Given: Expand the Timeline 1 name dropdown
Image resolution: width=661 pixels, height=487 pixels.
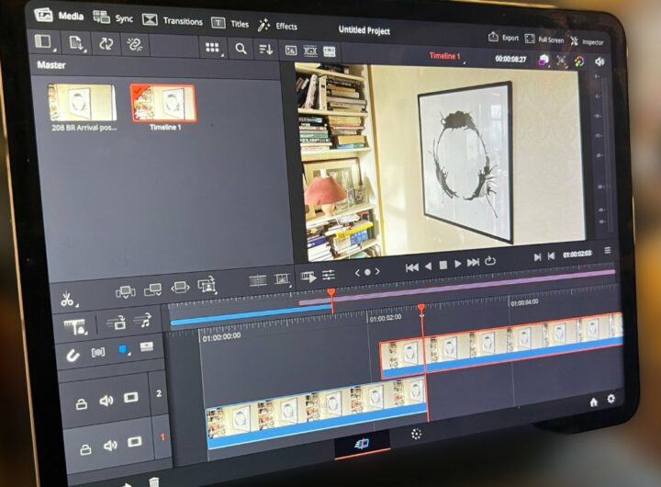Looking at the screenshot, I should (447, 56).
